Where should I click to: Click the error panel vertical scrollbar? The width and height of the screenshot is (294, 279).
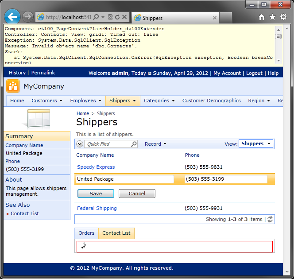[x=279, y=44]
